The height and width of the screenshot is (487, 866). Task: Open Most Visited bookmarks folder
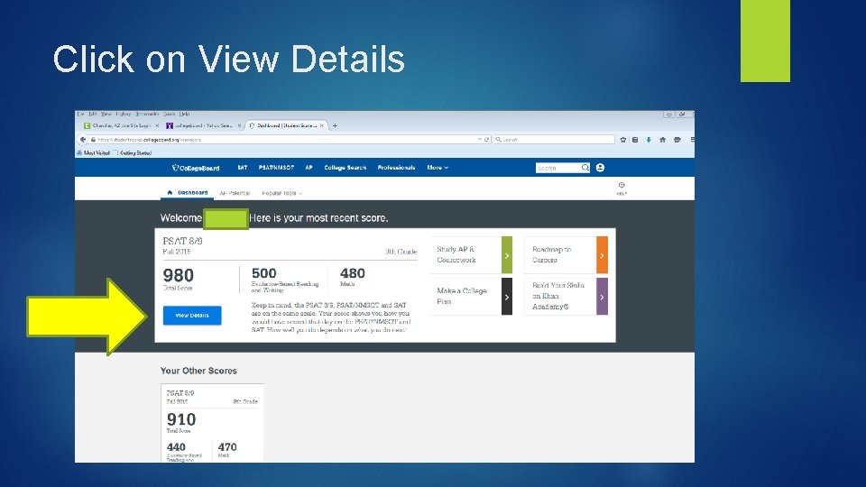[x=93, y=153]
